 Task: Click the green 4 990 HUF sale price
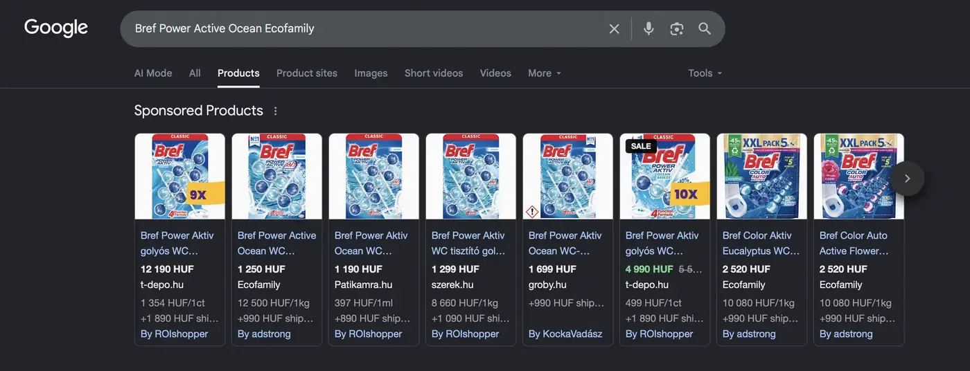coord(649,269)
